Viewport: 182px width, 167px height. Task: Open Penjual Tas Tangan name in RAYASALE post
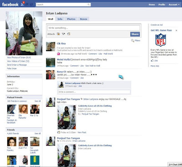(x=68, y=99)
